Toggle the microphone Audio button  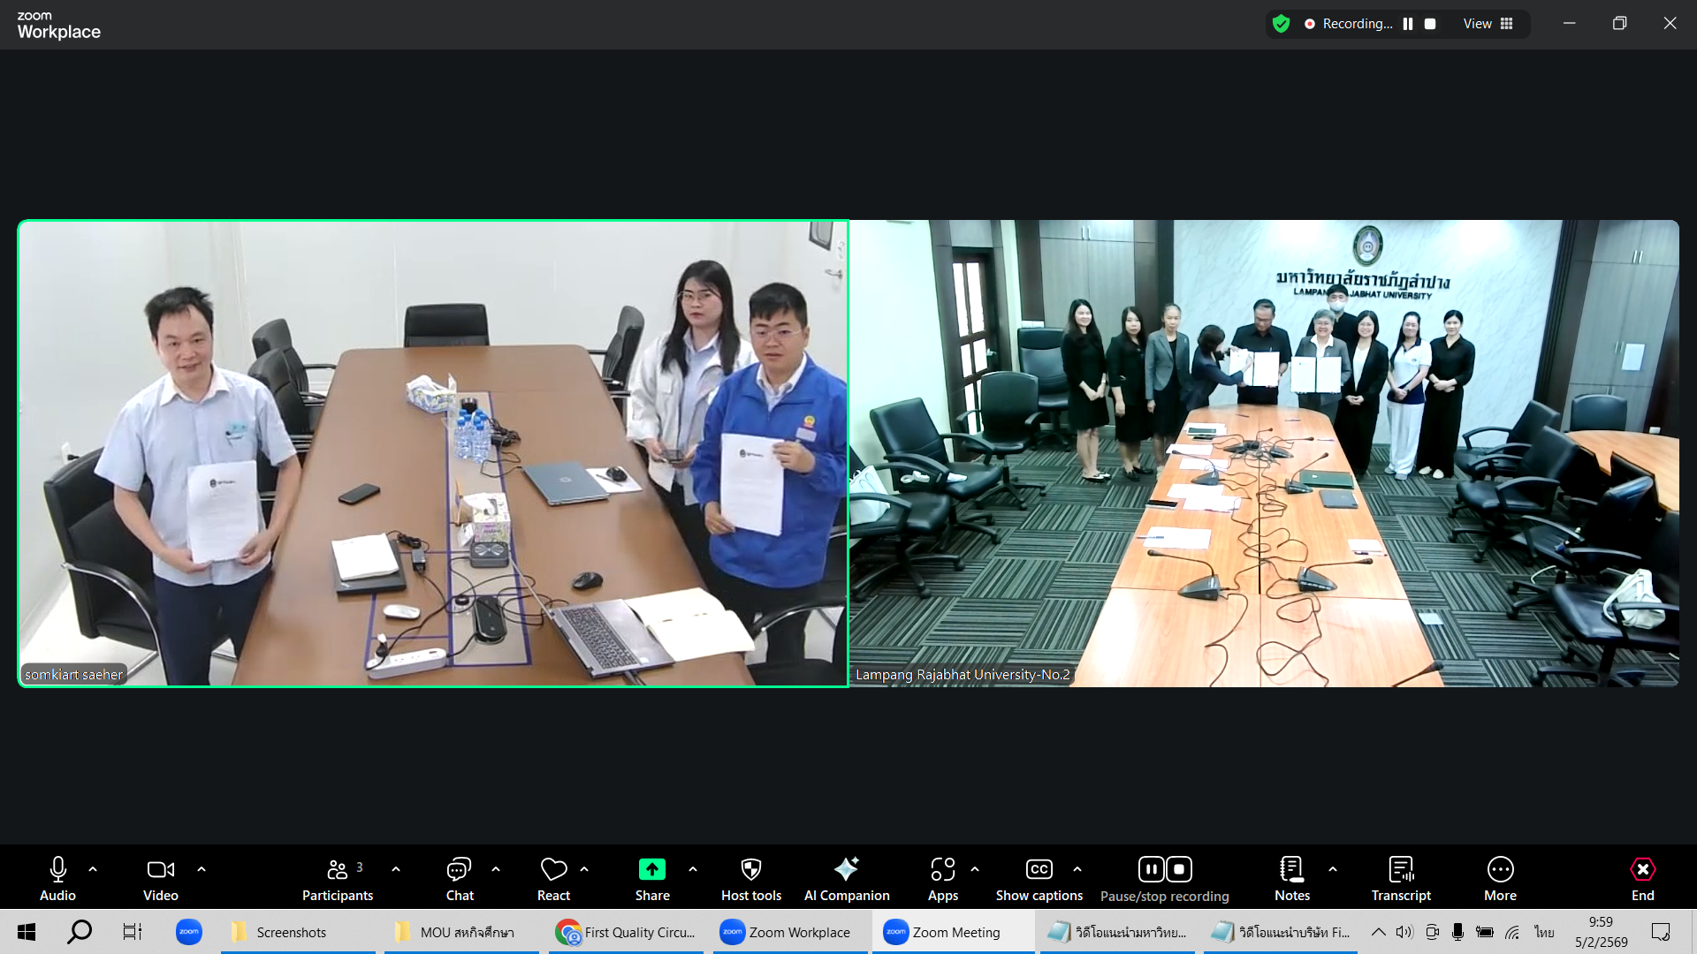(x=58, y=870)
